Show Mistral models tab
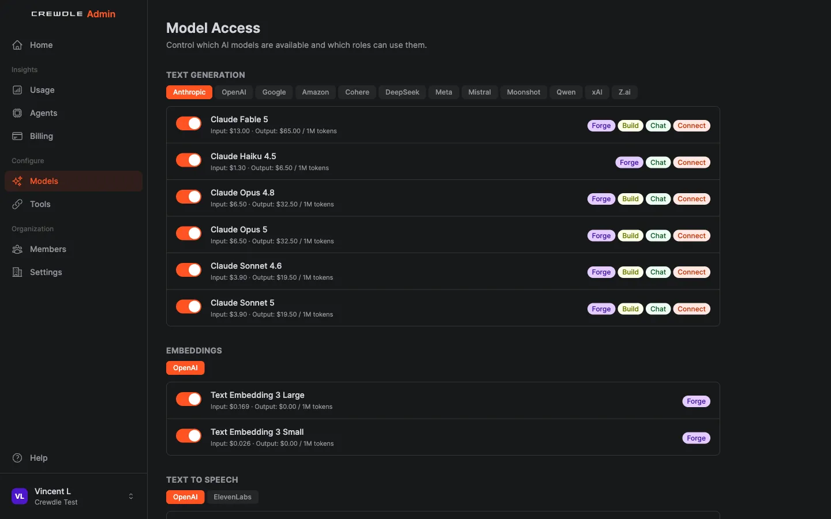The image size is (831, 519). click(x=480, y=92)
